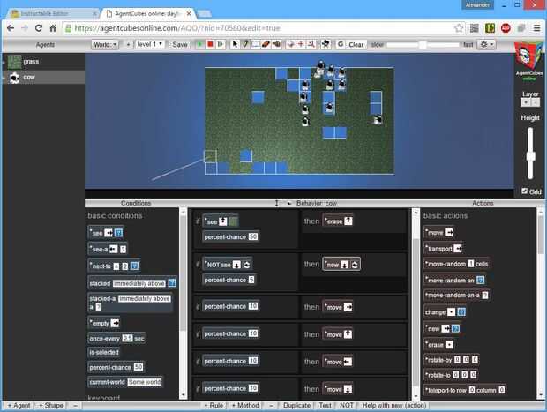The height and width of the screenshot is (412, 547).
Task: Click the stacked immediately above dropdown
Action: [x=139, y=283]
